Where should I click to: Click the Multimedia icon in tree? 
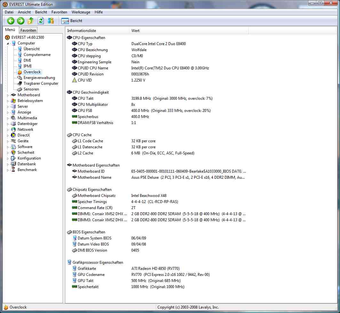13,118
